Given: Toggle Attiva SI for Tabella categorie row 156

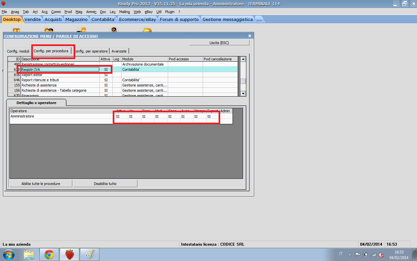Looking at the screenshot, I should pyautogui.click(x=106, y=90).
